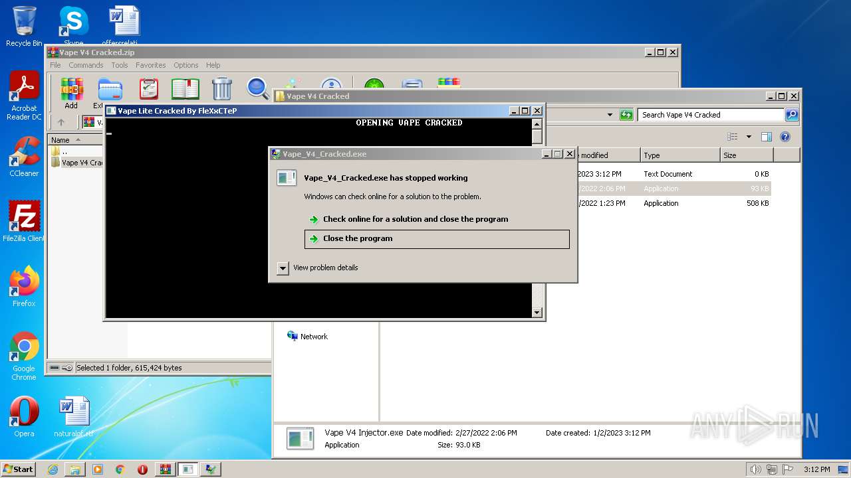Select Opera desktop icon
The height and width of the screenshot is (478, 851).
coord(24,417)
